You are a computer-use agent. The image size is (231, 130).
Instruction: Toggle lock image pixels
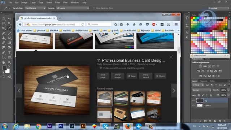(x=203, y=95)
